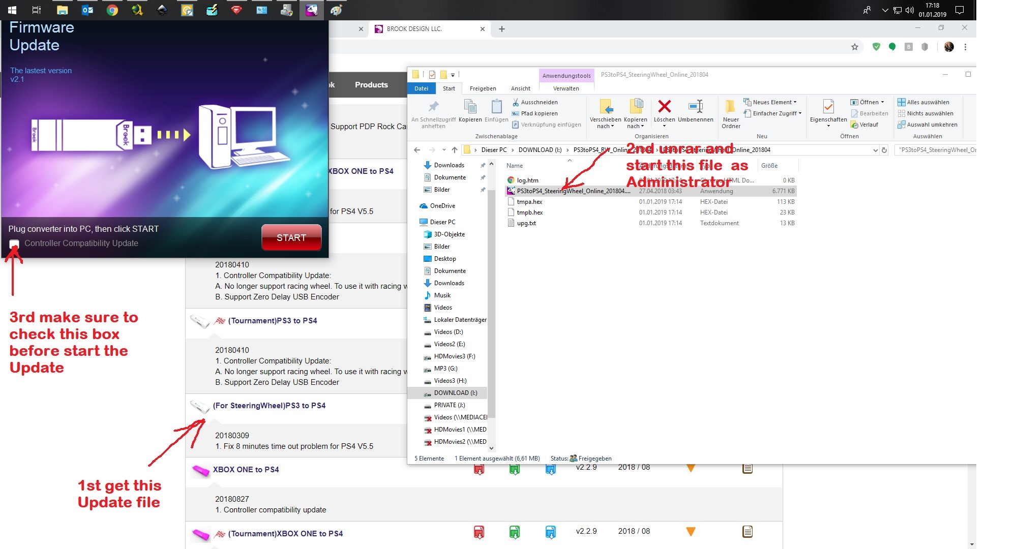Click Ausschneiden in the ribbon
The height and width of the screenshot is (549, 1016).
535,102
